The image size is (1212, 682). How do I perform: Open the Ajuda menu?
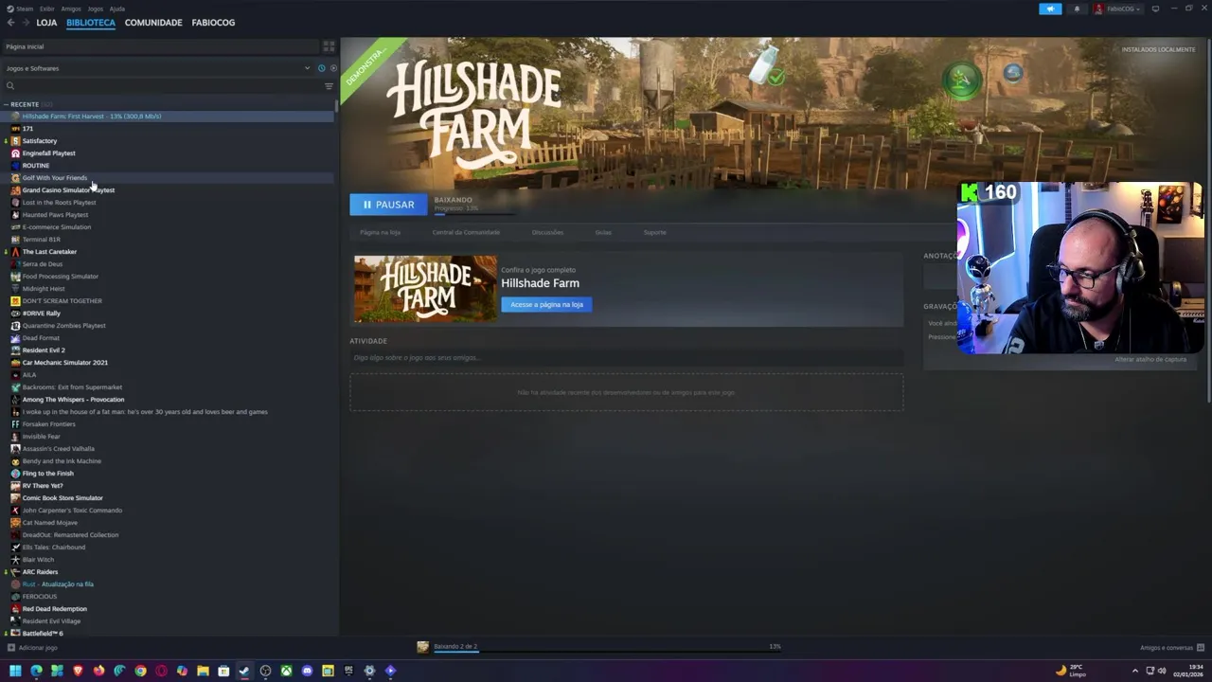click(x=117, y=9)
